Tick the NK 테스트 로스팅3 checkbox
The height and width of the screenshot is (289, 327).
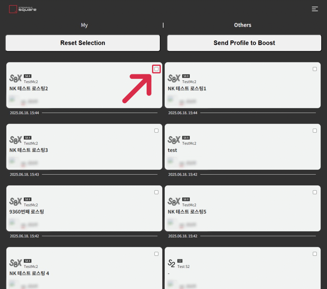point(156,130)
